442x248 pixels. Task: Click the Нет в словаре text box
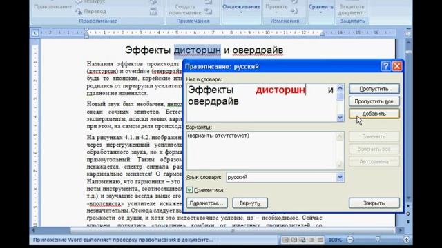[x=261, y=103]
